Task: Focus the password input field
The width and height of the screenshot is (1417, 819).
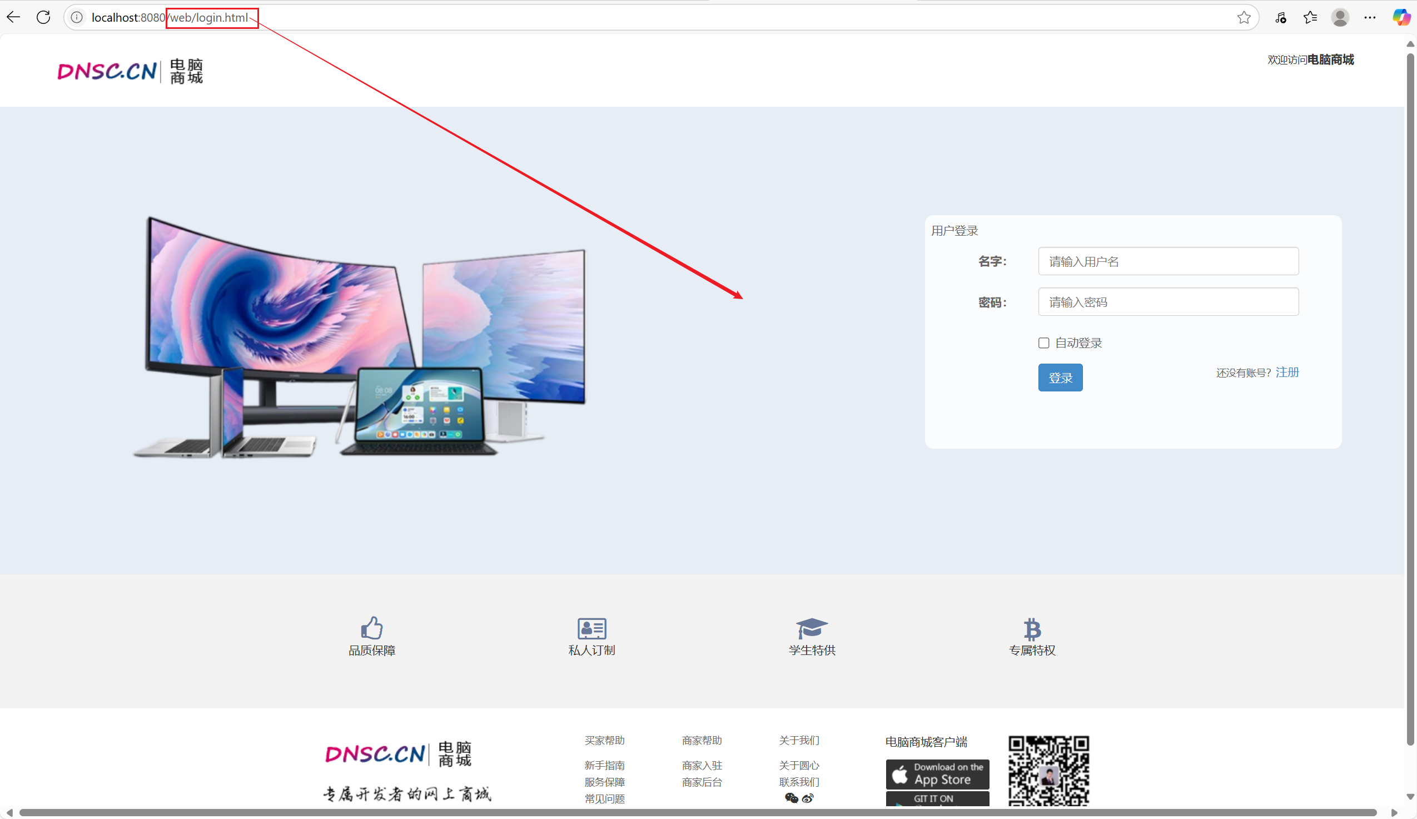Action: (x=1168, y=302)
